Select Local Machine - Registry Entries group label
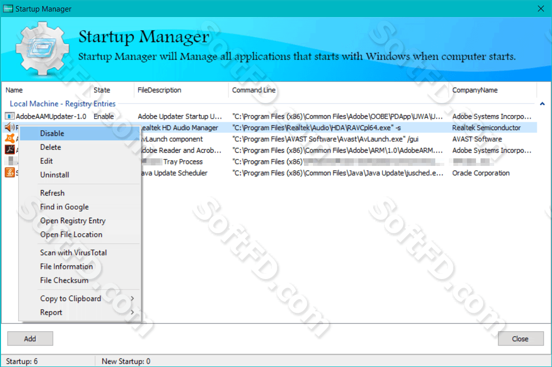The image size is (552, 367). pyautogui.click(x=62, y=104)
